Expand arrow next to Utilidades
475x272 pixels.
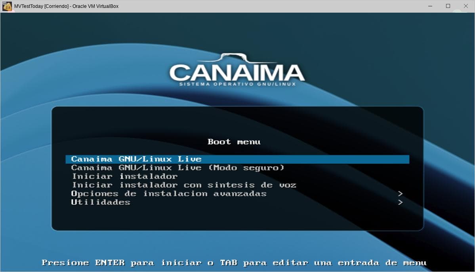tap(400, 202)
